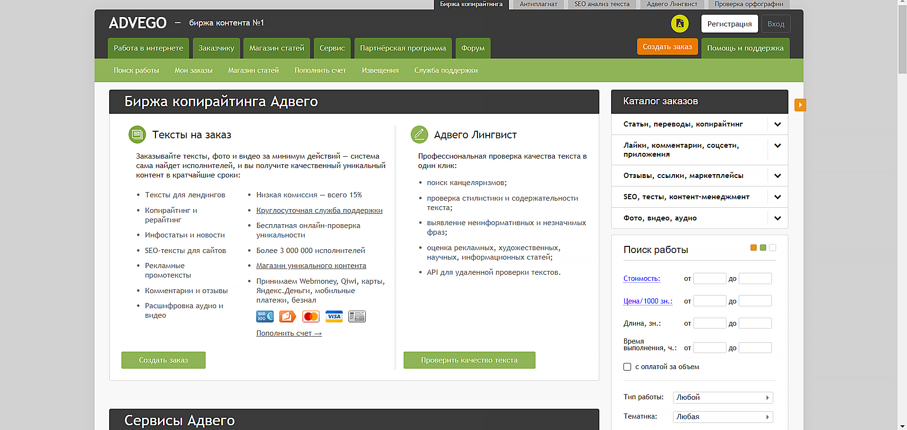
Task: Open Служба поддержки in green submenu
Action: (x=446, y=70)
